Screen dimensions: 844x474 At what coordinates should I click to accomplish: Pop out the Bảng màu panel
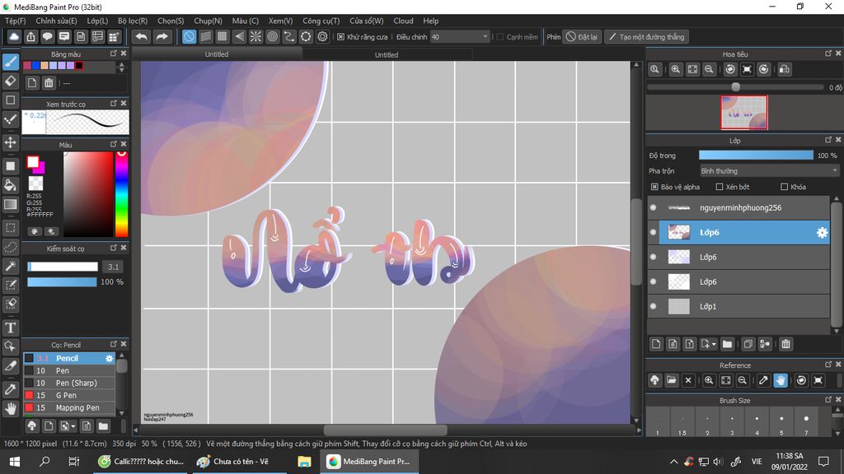[x=114, y=53]
